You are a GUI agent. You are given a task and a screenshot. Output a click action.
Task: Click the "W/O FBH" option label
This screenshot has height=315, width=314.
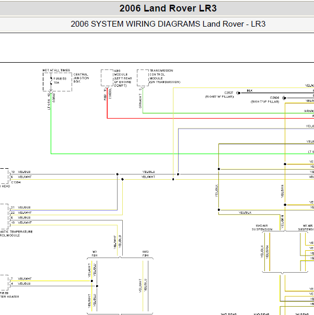pyautogui.click(x=145, y=254)
